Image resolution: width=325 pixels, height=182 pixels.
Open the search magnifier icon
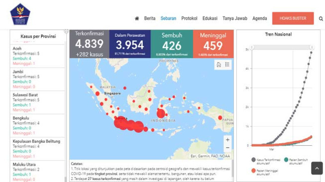coord(321,18)
